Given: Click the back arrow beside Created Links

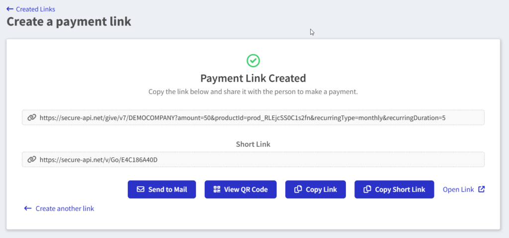Looking at the screenshot, I should [x=9, y=9].
